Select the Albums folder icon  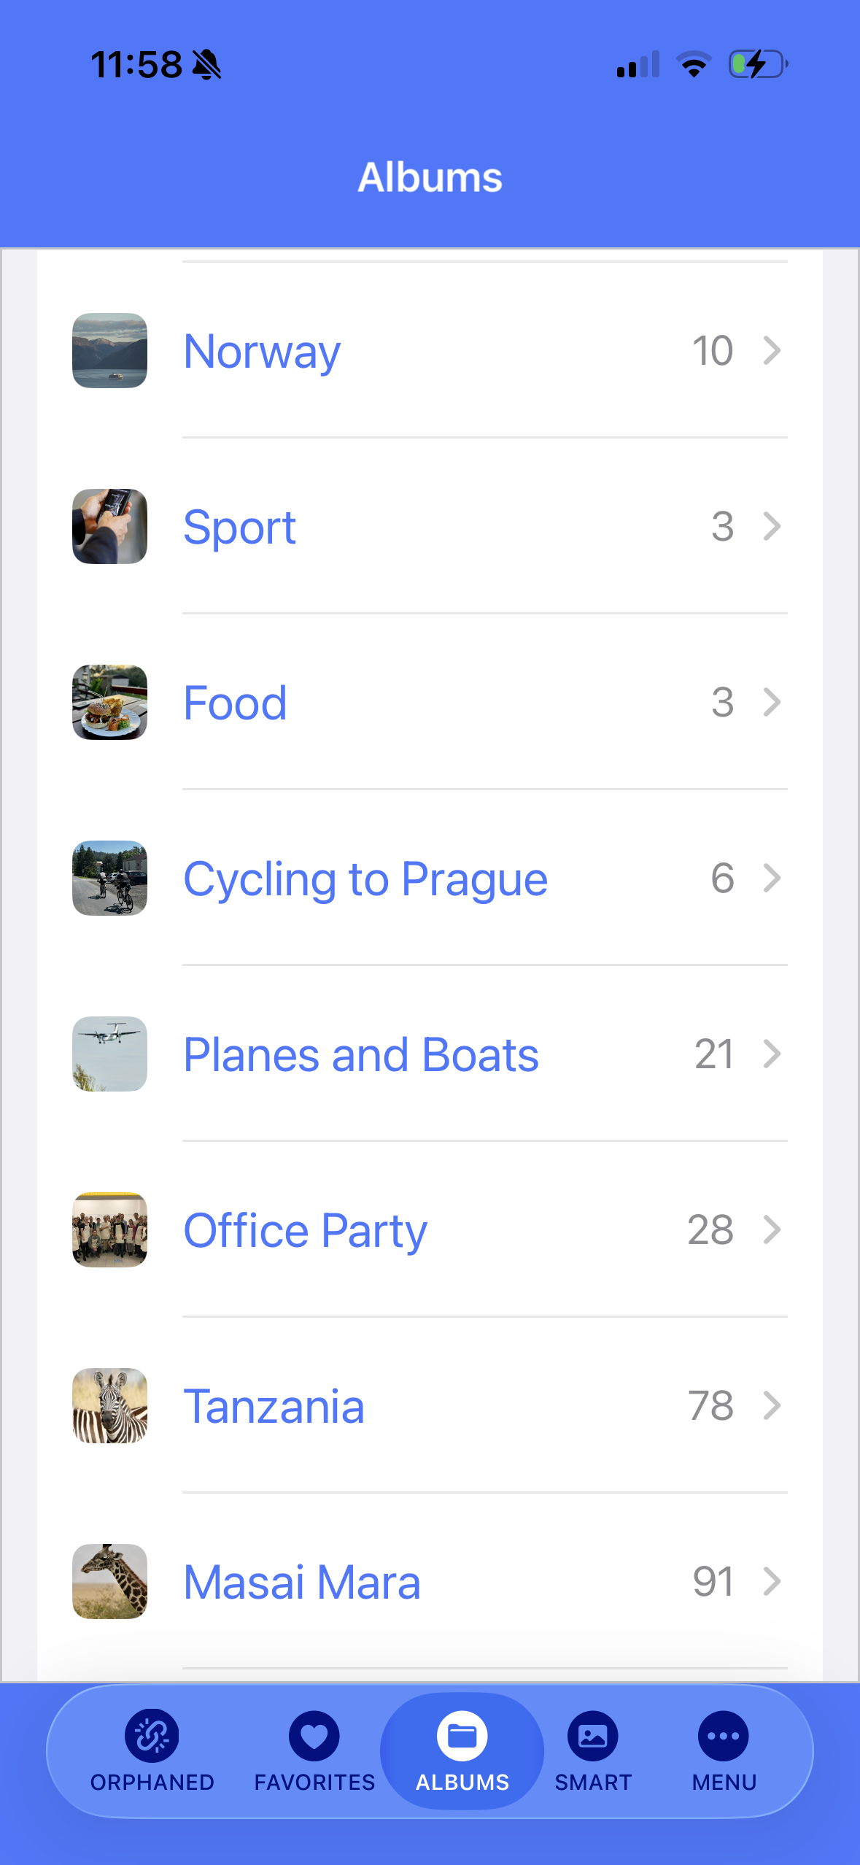point(462,1735)
